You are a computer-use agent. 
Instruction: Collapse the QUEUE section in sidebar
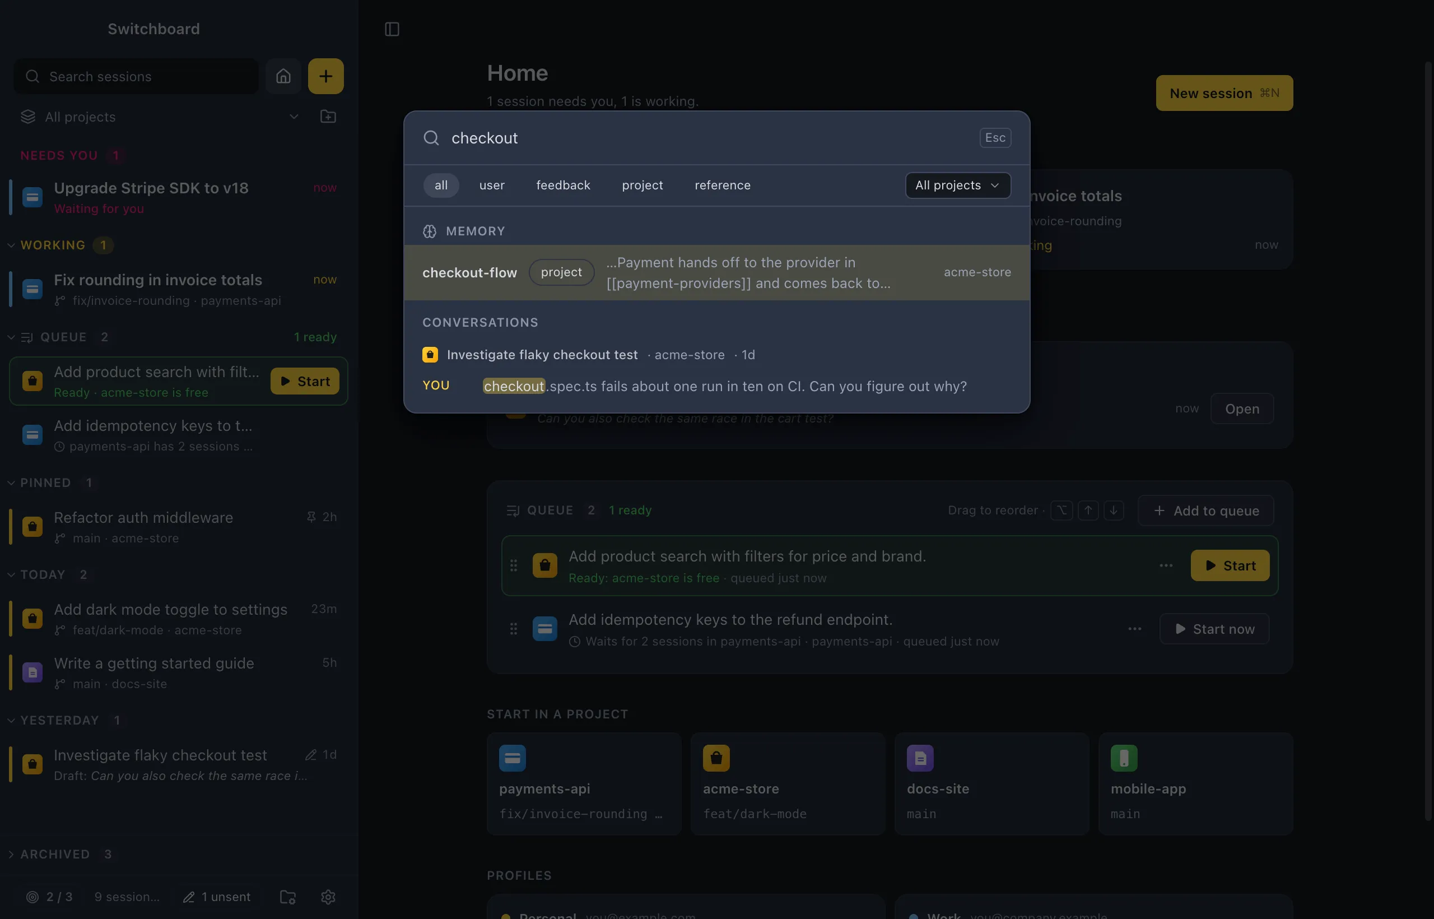(11, 337)
